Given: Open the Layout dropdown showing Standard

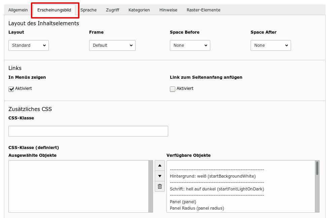Looking at the screenshot, I should 29,45.
